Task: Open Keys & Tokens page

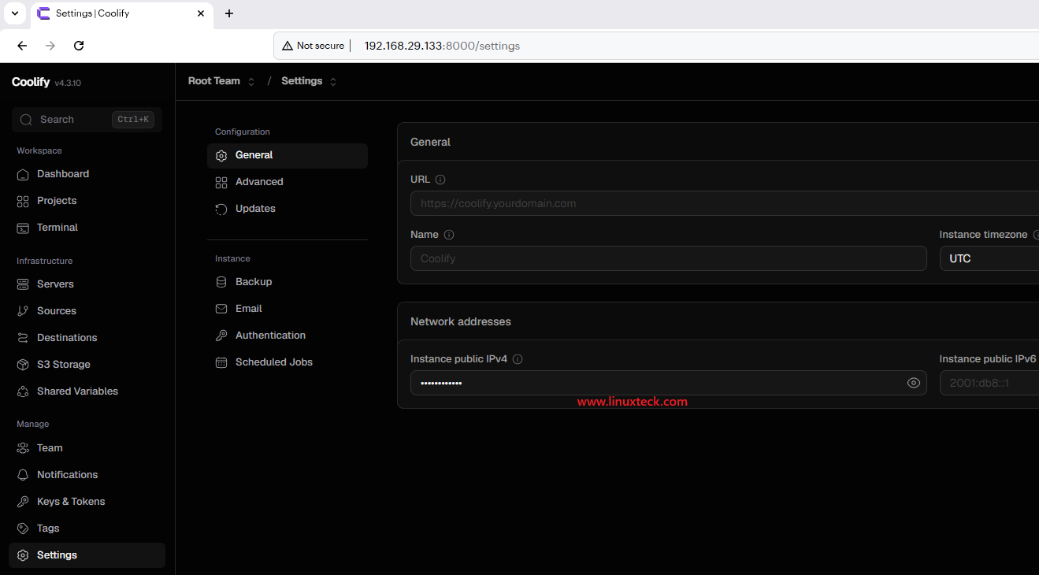Action: (87, 502)
